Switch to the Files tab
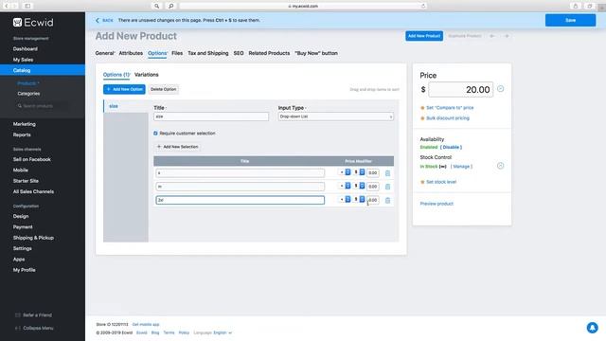Viewport: 606px width, 341px height. (x=177, y=53)
